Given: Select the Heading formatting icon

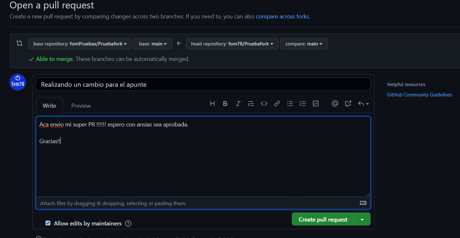Looking at the screenshot, I should tap(212, 104).
